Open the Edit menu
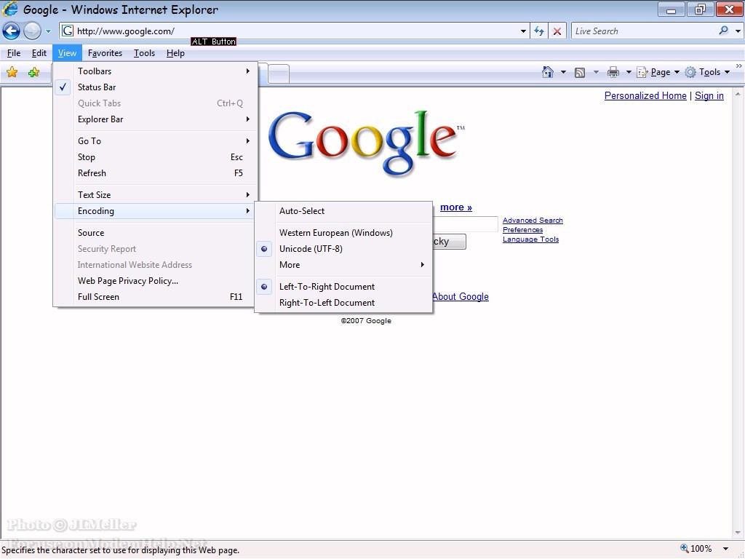The height and width of the screenshot is (559, 745). point(39,53)
